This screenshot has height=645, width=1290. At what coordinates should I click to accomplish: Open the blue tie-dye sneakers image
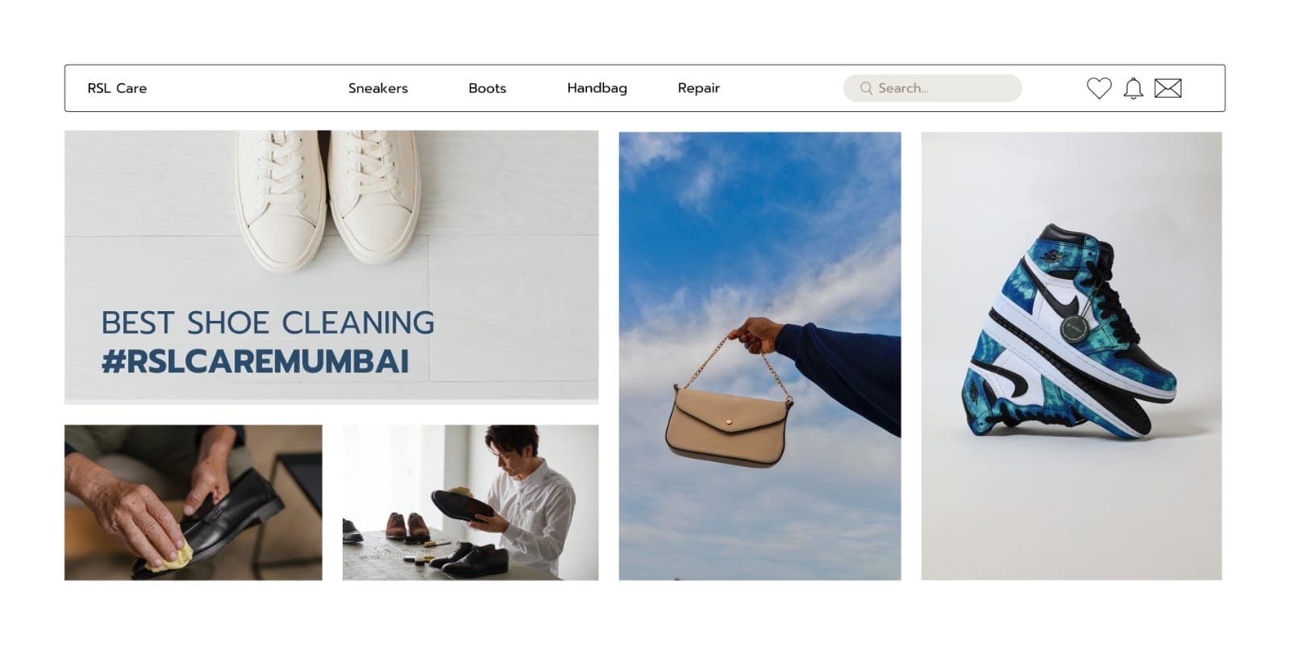pyautogui.click(x=1072, y=356)
